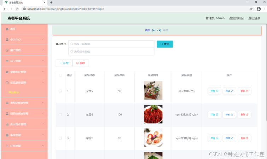Click the 首页 breadcrumb link

(147, 30)
